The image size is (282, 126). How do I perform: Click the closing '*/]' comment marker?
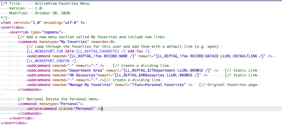point(4,18)
